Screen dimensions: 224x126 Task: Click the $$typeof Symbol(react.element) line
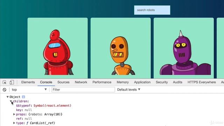tap(44, 106)
